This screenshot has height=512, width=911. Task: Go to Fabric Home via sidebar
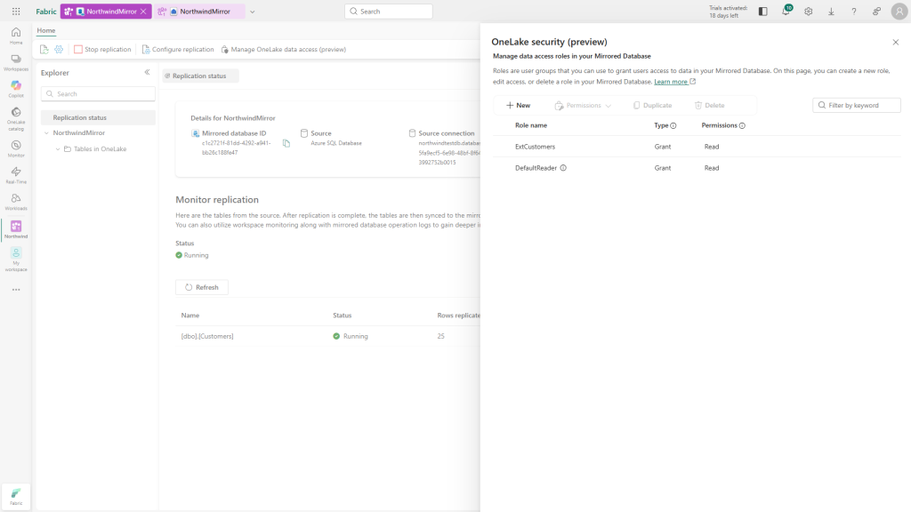click(x=16, y=36)
